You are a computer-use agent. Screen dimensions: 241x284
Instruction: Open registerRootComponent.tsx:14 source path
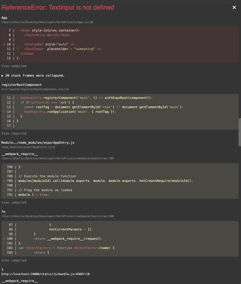pyautogui.click(x=35, y=89)
